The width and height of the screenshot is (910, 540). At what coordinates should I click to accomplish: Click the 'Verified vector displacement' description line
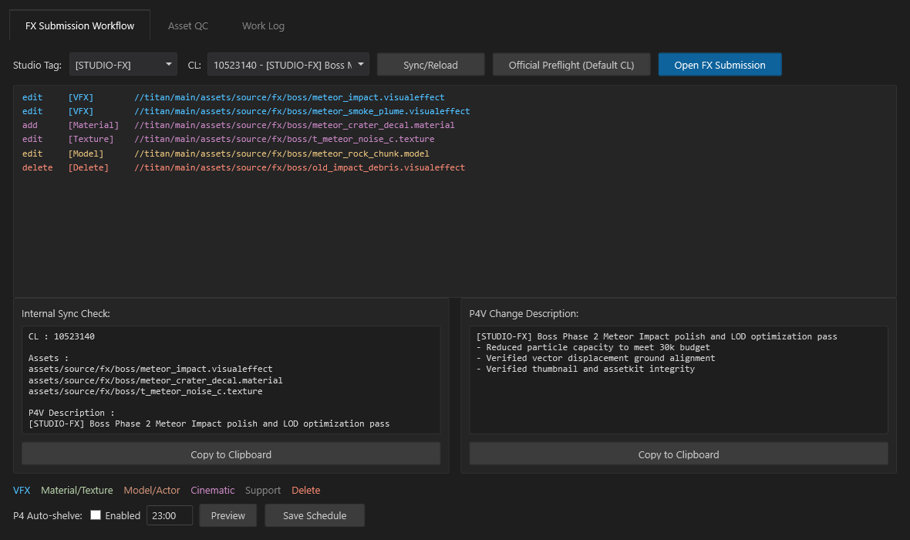point(595,358)
